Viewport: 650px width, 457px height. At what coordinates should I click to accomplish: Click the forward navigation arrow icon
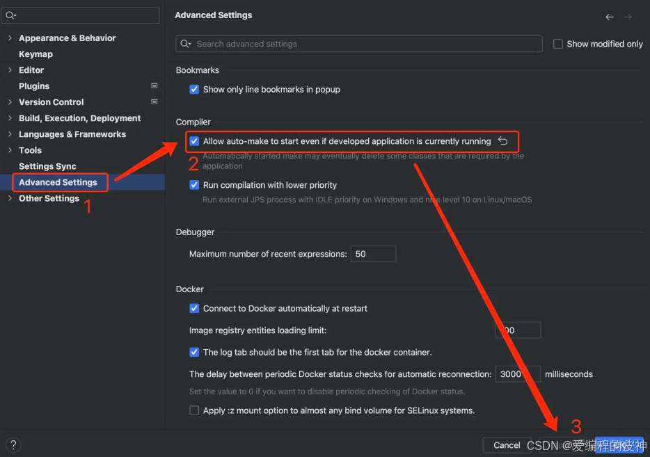pos(628,17)
